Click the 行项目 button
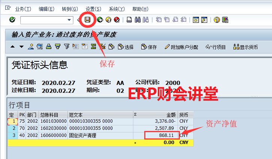272x159 pixels. pyautogui.click(x=216, y=47)
